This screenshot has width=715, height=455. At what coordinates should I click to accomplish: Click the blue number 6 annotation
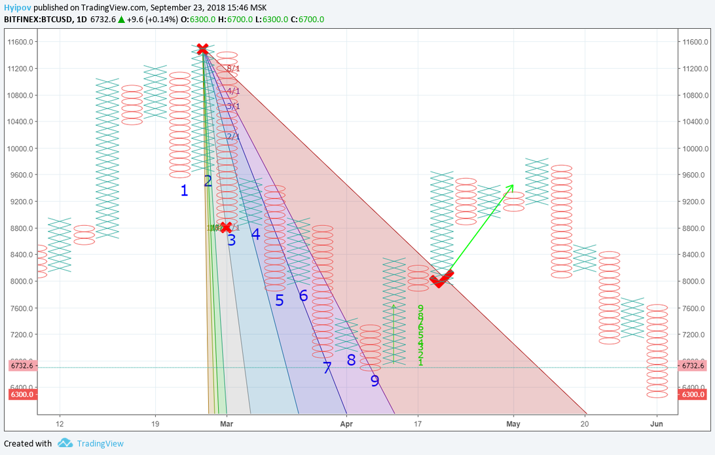[x=304, y=296]
